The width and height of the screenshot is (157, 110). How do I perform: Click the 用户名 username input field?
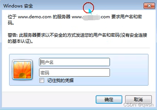(x=74, y=62)
